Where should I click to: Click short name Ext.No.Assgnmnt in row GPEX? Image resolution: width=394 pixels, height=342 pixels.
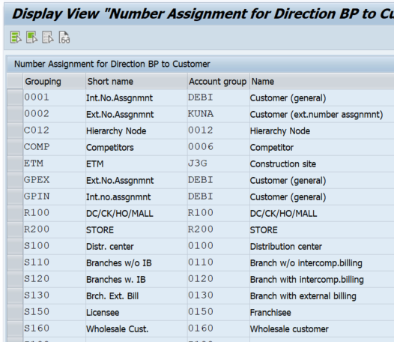pyautogui.click(x=136, y=180)
